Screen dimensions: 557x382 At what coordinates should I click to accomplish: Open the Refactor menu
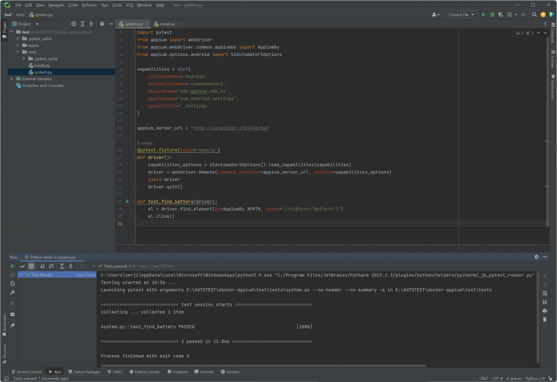pos(89,5)
